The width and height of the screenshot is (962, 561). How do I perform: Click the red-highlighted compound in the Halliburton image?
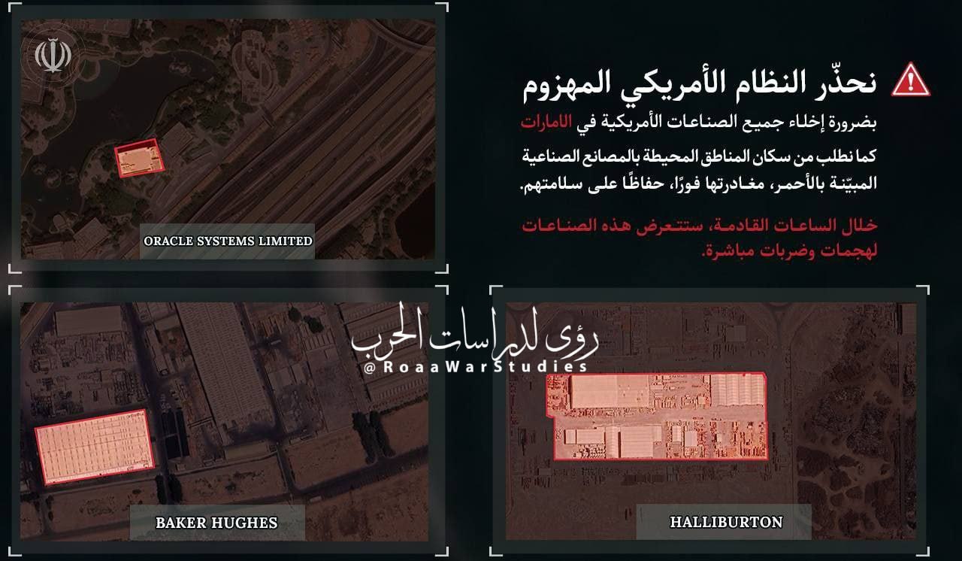[x=656, y=416]
